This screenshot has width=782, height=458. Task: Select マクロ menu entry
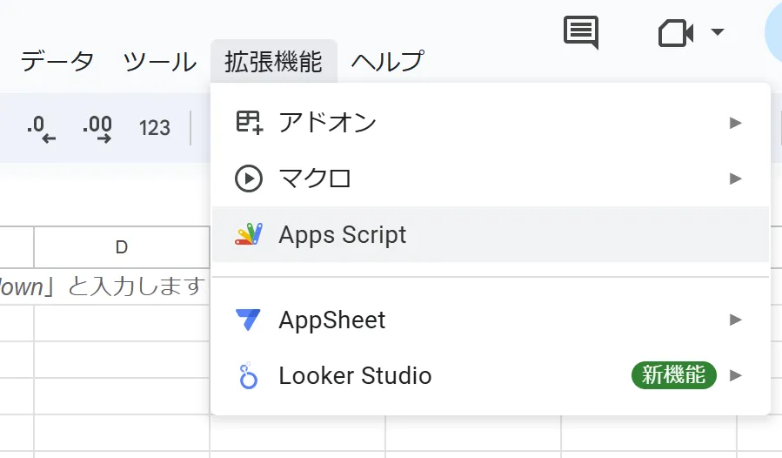pyautogui.click(x=491, y=178)
